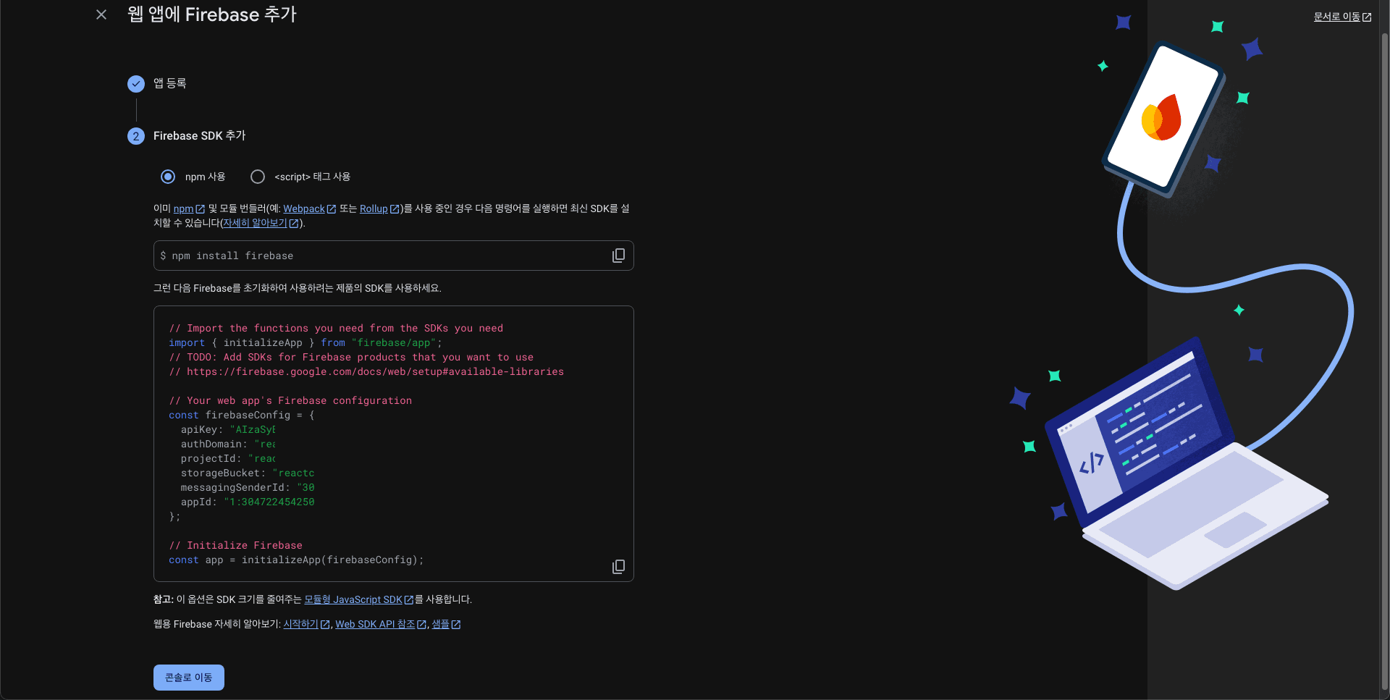Image resolution: width=1390 pixels, height=700 pixels.
Task: Select the <script> 태그 사용 radio option
Action: pyautogui.click(x=258, y=177)
